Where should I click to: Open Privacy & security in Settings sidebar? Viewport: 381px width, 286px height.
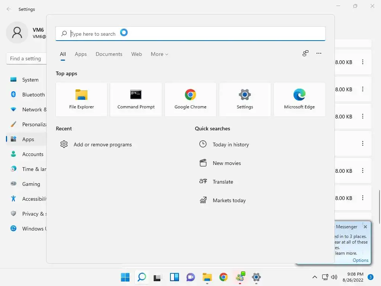(x=26, y=214)
